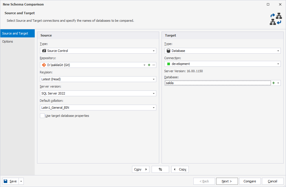Swap source and target using the arrows icon
Viewport: 286px width, 187px height.
(160, 169)
